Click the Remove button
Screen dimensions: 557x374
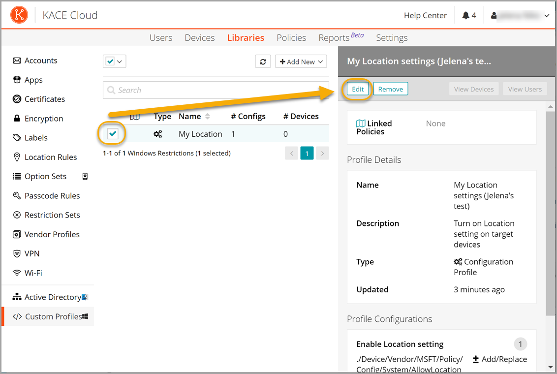(390, 89)
